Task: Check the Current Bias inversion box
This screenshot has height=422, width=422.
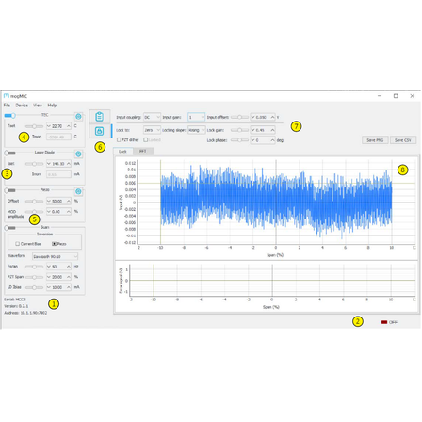Action: [18, 244]
